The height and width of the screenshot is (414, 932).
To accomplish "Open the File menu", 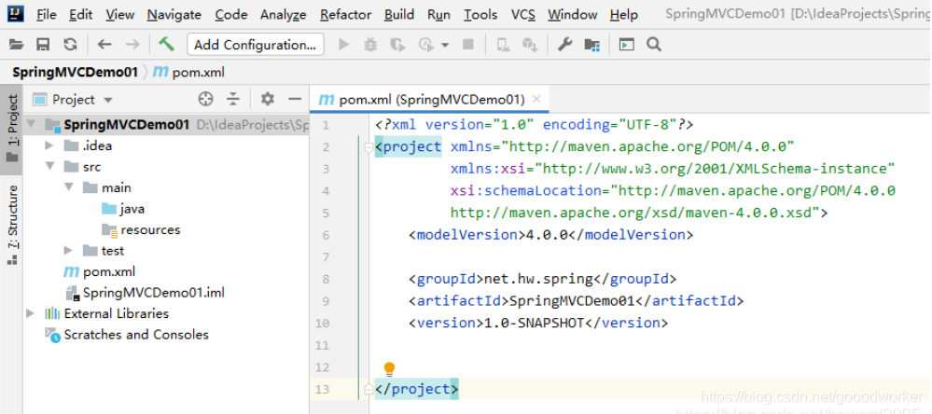I will [47, 14].
